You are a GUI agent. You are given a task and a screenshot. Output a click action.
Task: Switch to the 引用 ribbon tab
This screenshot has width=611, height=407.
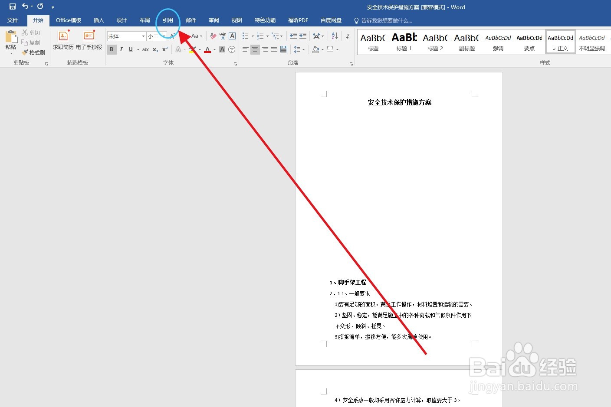click(x=168, y=20)
